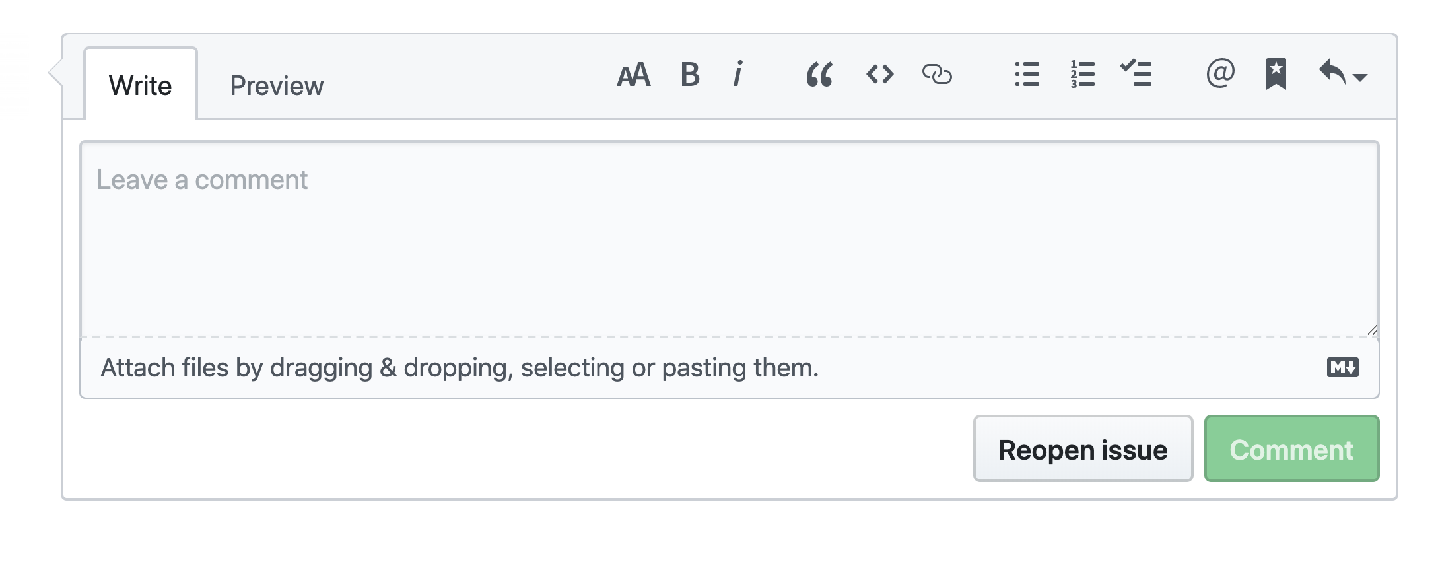This screenshot has width=1438, height=568.
Task: Switch to the Preview tab
Action: [x=277, y=86]
